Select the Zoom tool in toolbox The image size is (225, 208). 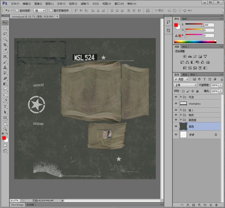5,129
